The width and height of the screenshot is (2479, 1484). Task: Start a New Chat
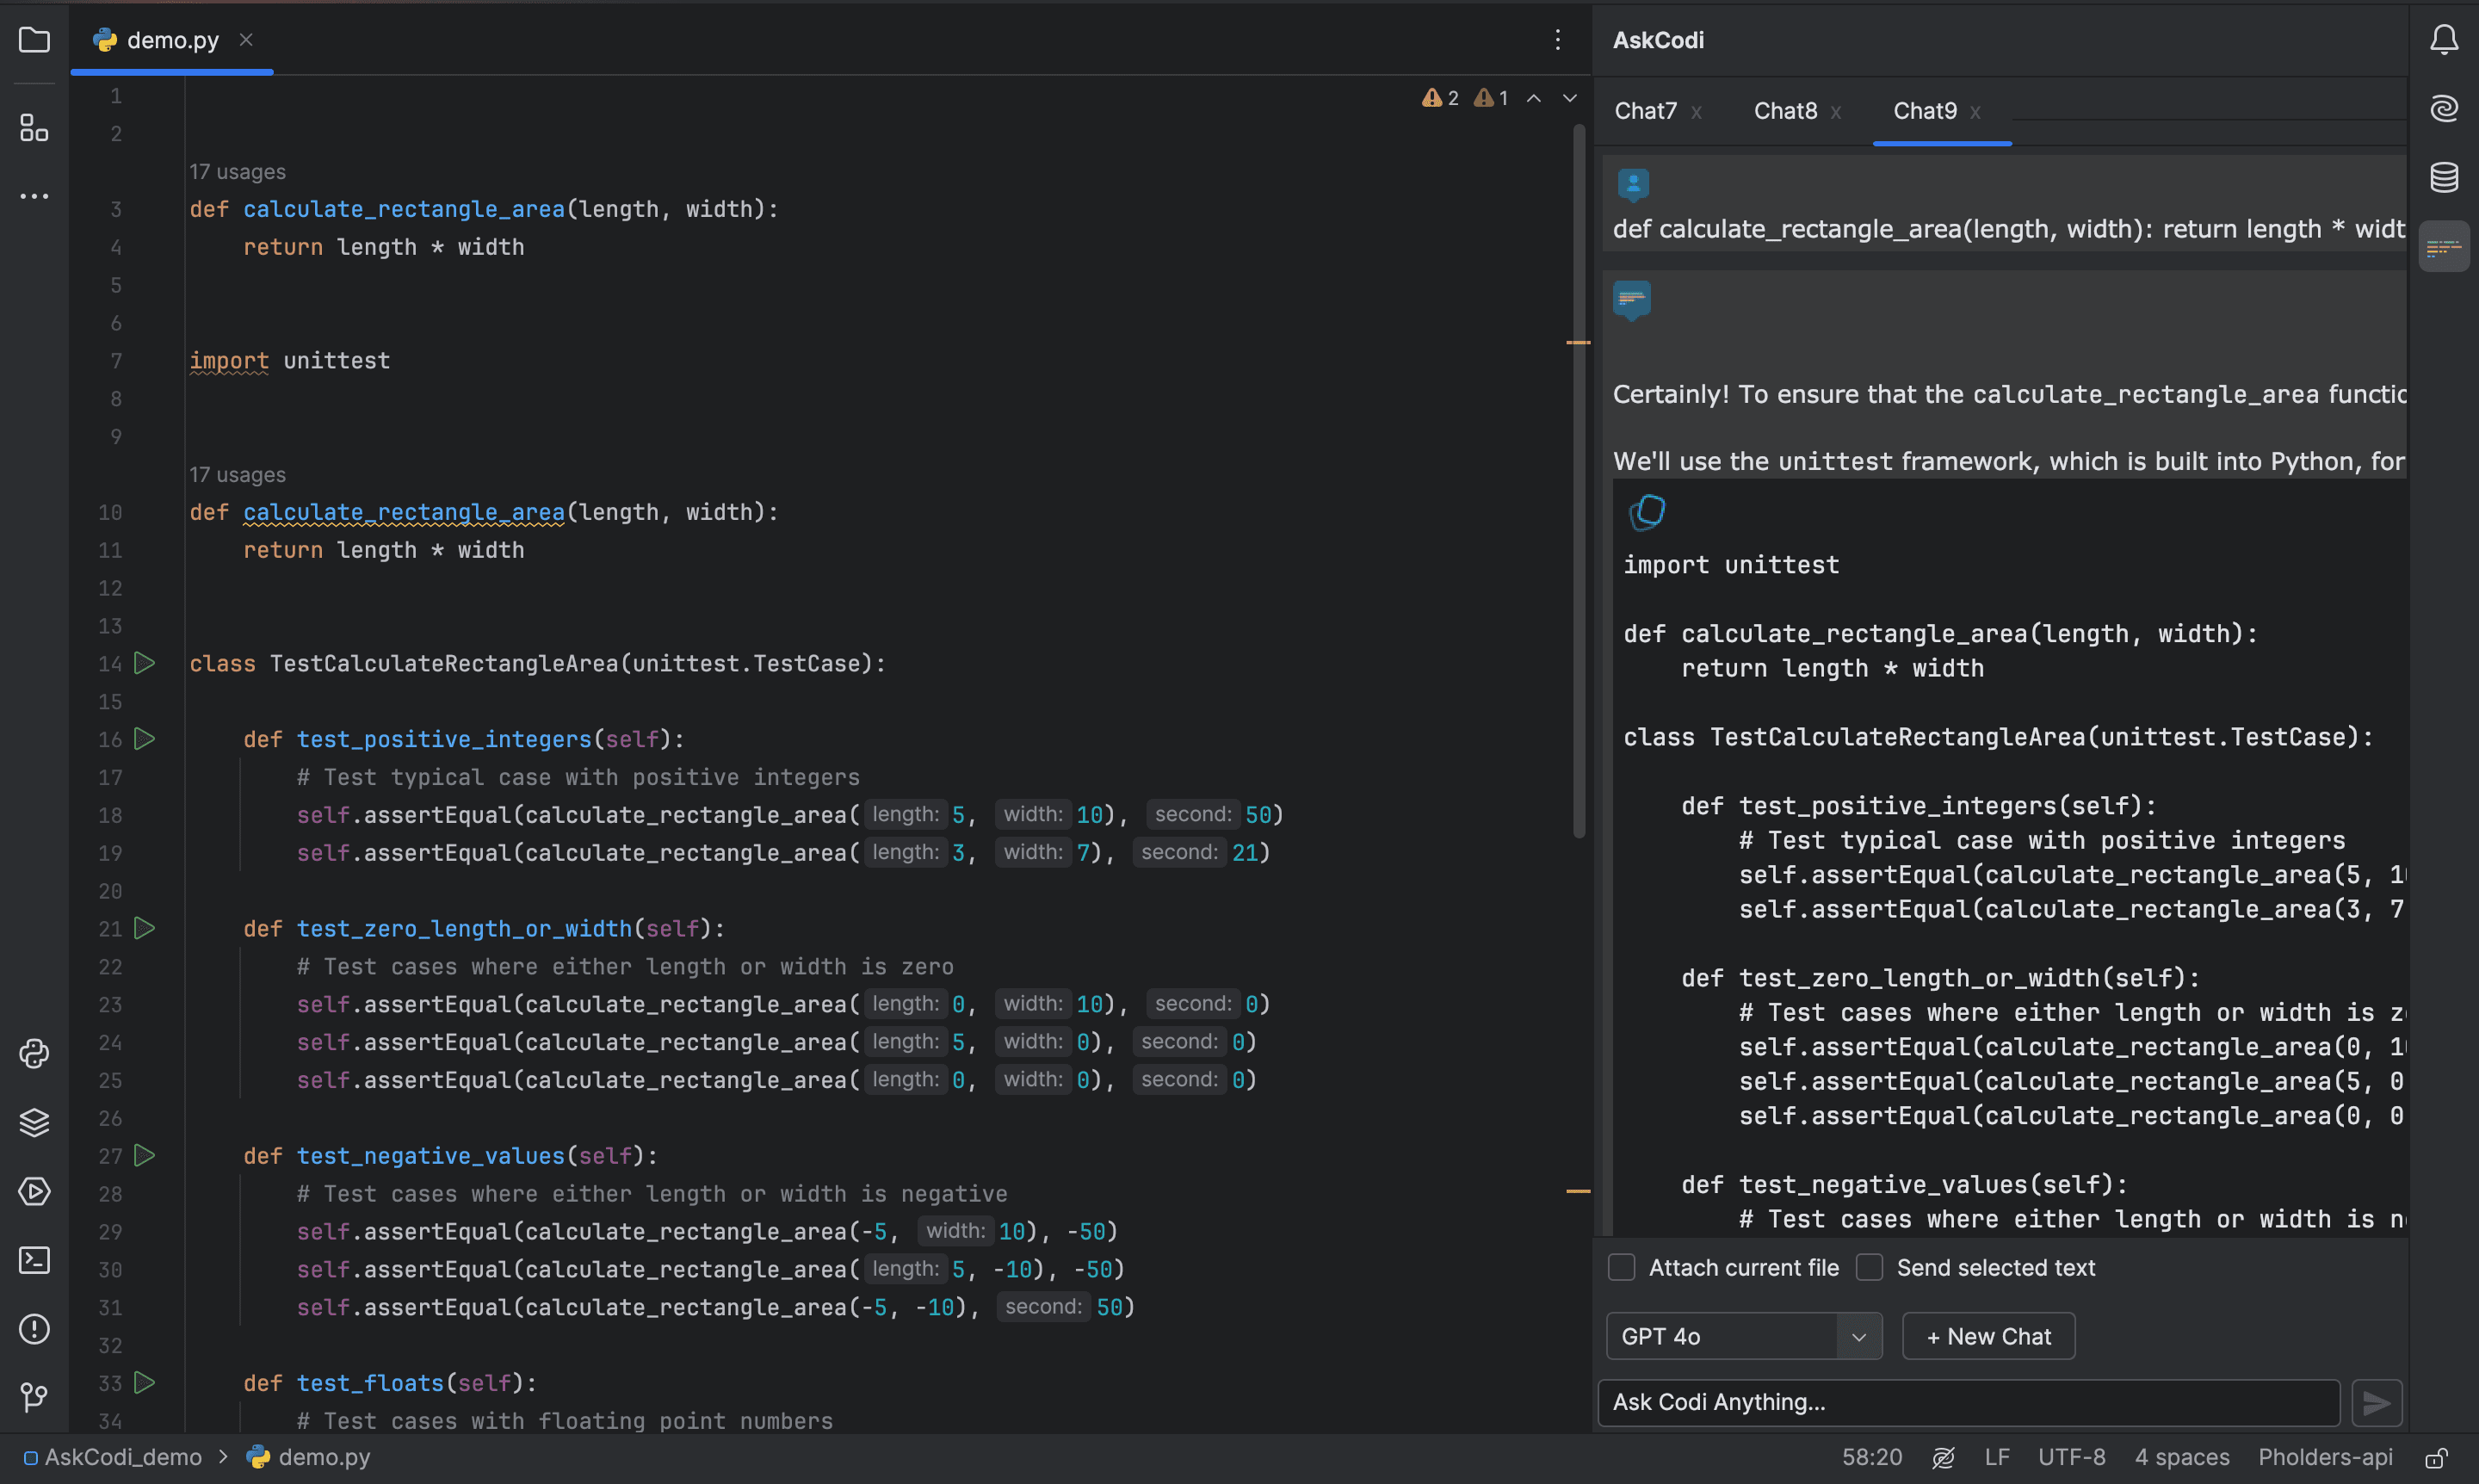1989,1337
